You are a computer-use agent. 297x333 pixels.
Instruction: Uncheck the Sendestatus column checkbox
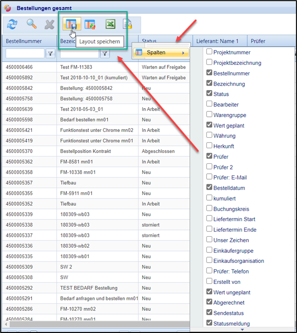coord(209,313)
